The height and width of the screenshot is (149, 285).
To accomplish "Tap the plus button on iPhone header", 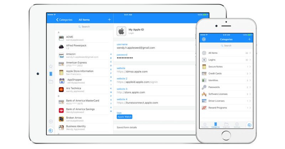I will point(249,39).
